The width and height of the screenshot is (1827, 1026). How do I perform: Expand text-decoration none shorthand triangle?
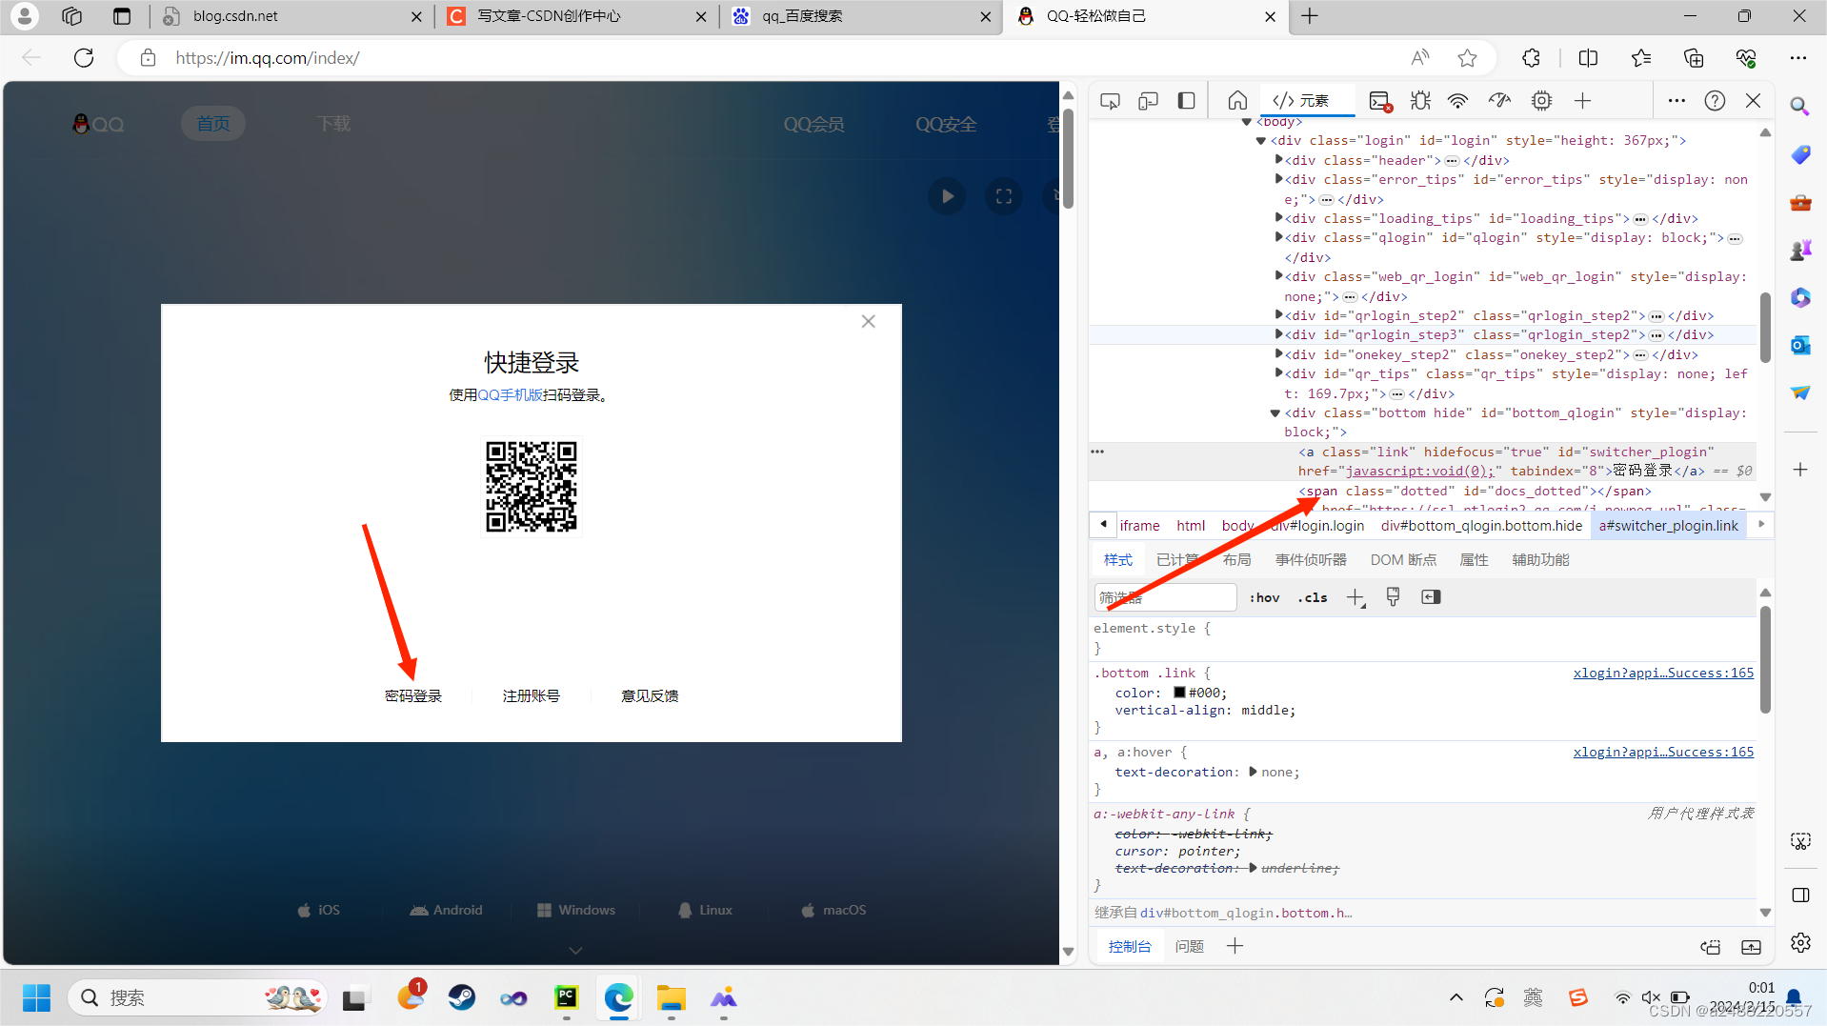[x=1253, y=772]
